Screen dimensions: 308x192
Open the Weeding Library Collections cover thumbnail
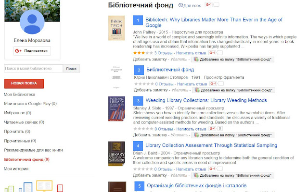click(116, 109)
